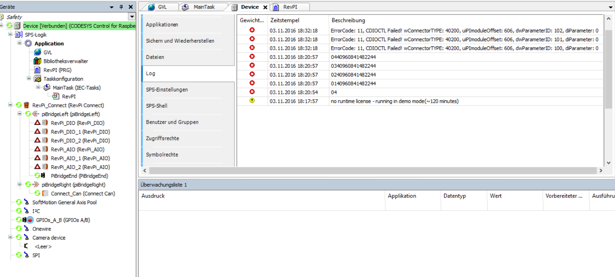Viewport: 615px width, 277px height.
Task: Click the piBridgeRight arrow icon
Action: point(36,185)
